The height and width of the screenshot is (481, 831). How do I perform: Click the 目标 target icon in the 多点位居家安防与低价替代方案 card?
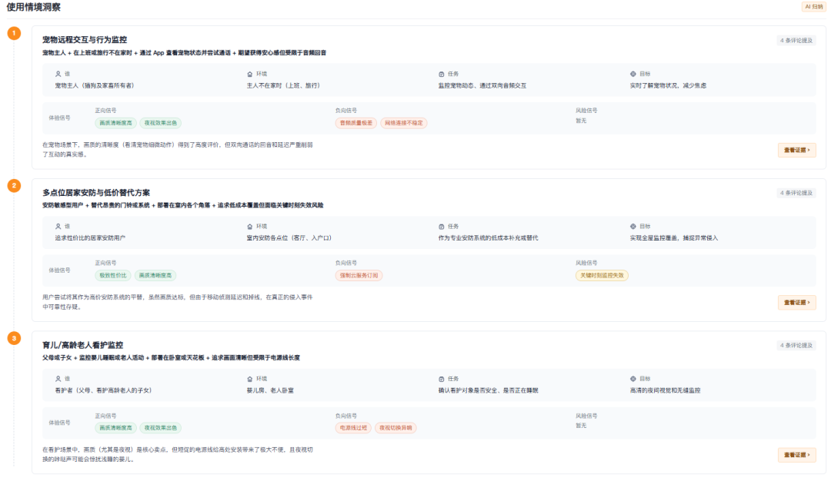632,227
